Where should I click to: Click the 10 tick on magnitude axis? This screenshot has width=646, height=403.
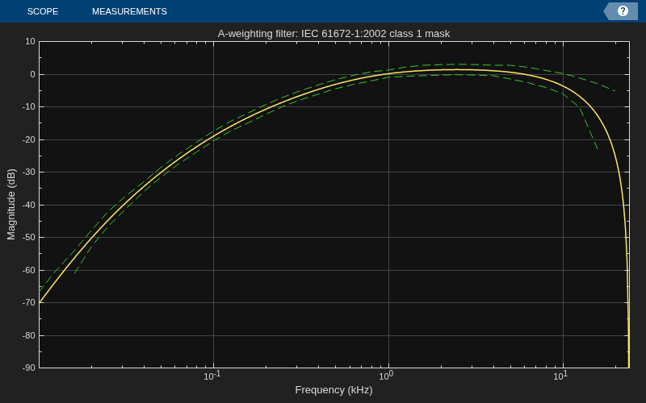pos(30,41)
